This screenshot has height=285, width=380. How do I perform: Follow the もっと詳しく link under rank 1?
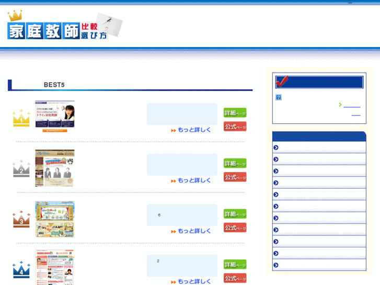pyautogui.click(x=194, y=130)
